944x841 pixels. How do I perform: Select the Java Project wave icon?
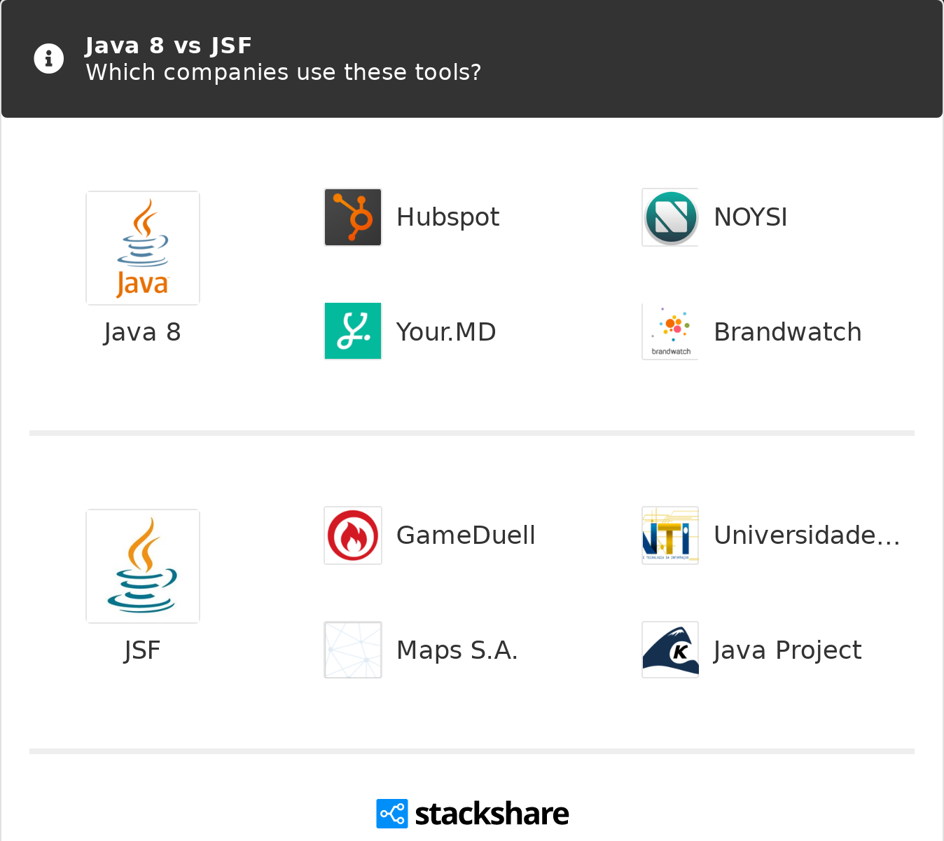coord(670,650)
